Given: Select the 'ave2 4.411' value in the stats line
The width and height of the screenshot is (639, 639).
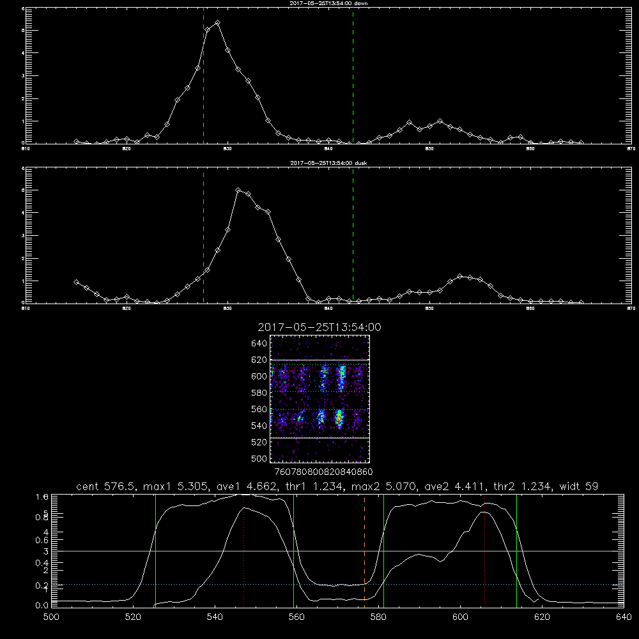Looking at the screenshot, I should click(456, 486).
